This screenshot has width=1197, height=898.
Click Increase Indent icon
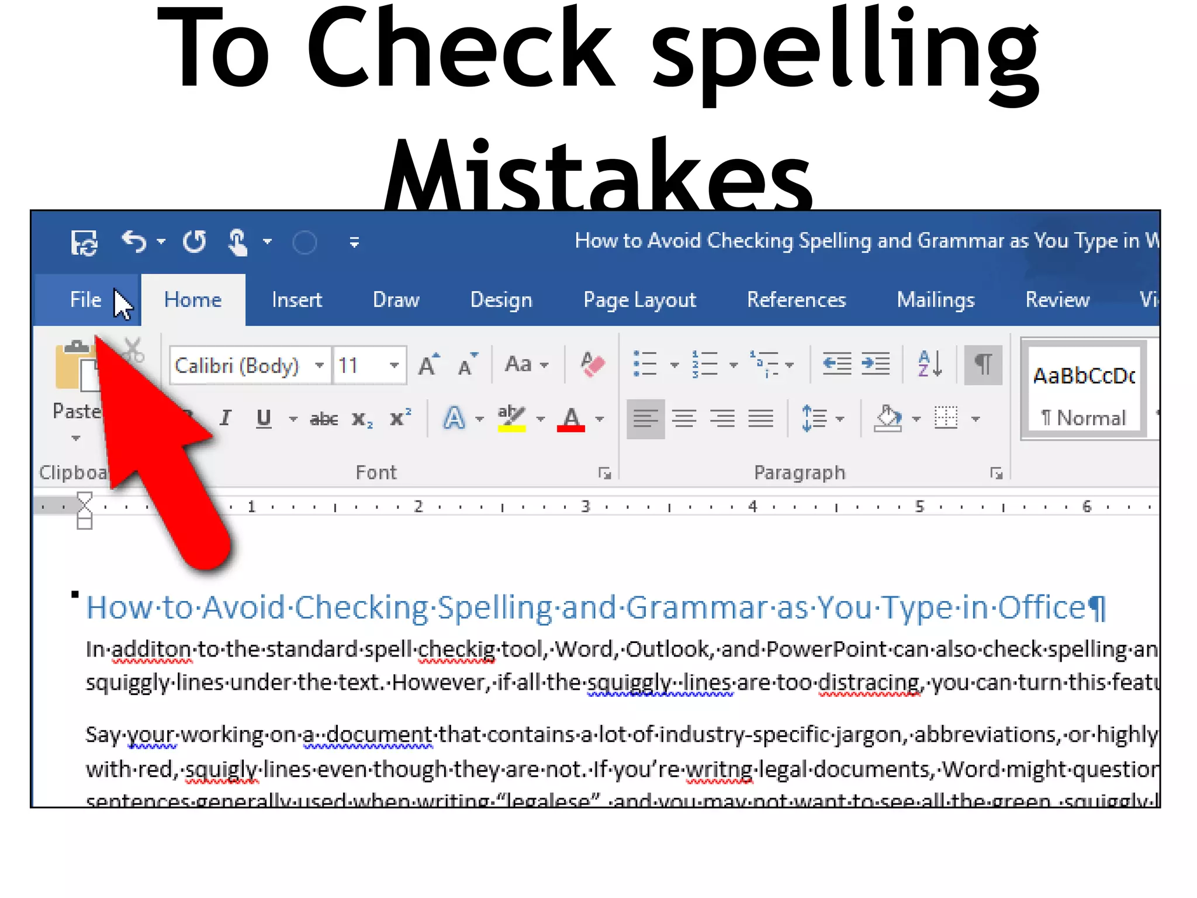coord(876,364)
